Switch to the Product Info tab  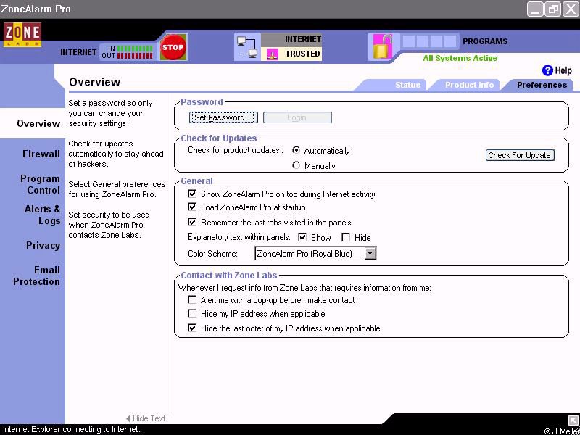[x=469, y=85]
